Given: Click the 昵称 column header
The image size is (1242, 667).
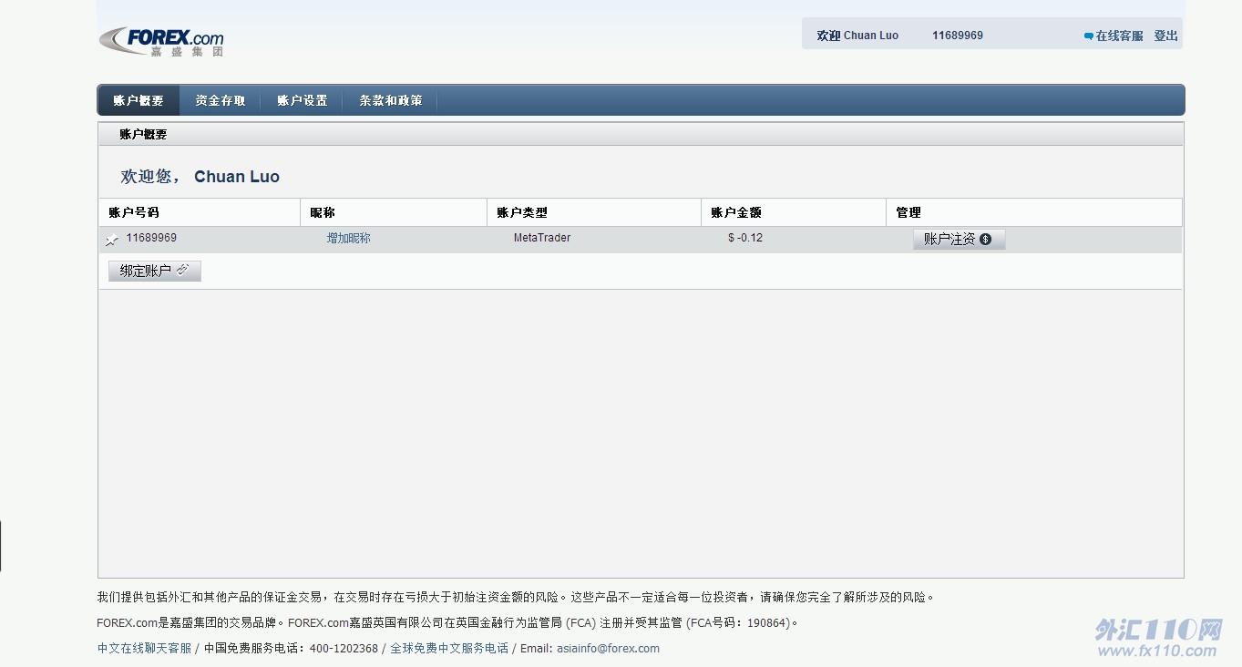Looking at the screenshot, I should 323,212.
